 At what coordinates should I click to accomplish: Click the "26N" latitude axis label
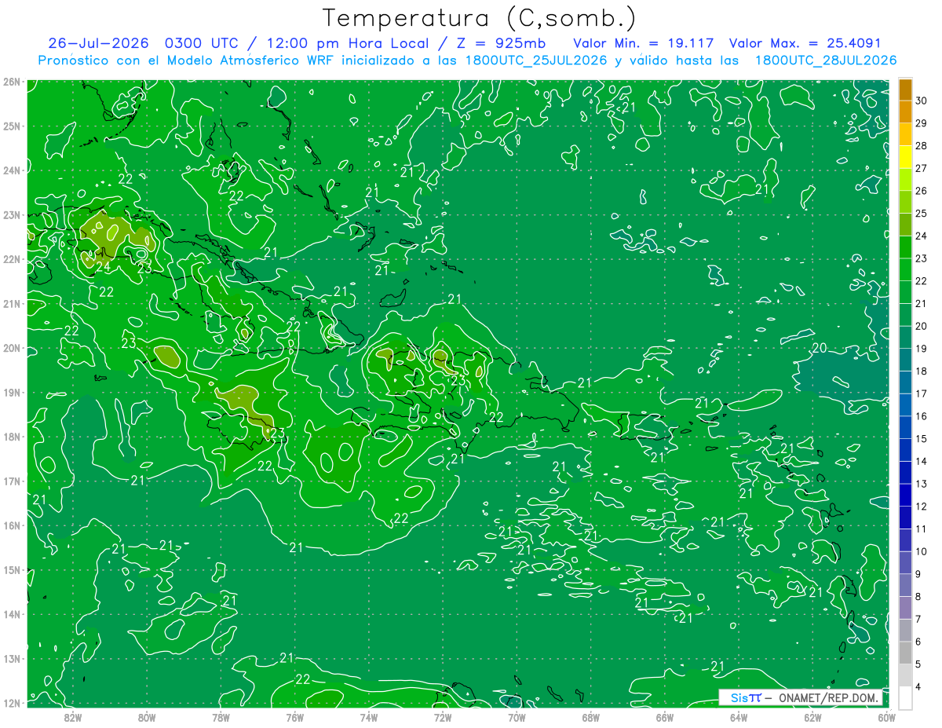(12, 82)
